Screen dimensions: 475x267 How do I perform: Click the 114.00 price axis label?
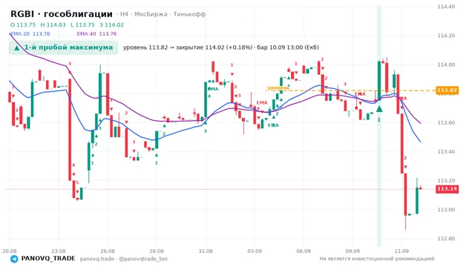point(446,65)
